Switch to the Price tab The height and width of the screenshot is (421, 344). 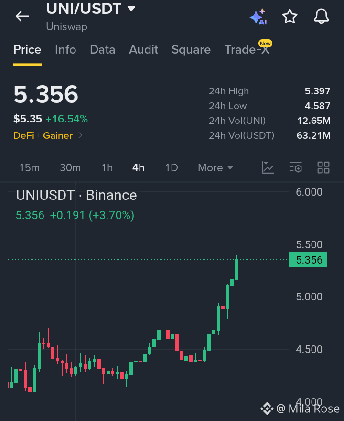(27, 50)
